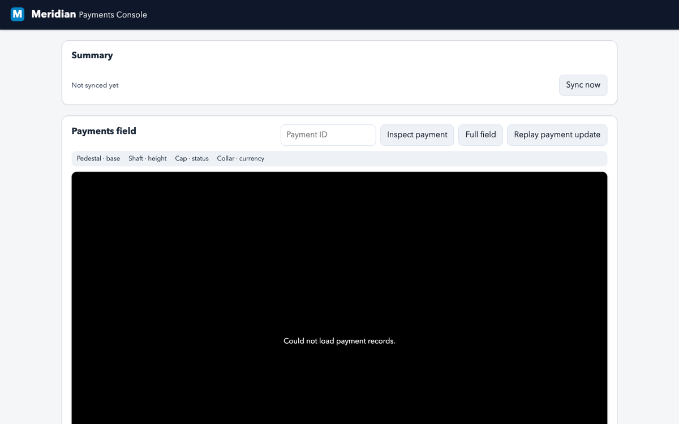Click the Sync now button
The height and width of the screenshot is (424, 679).
pos(583,85)
